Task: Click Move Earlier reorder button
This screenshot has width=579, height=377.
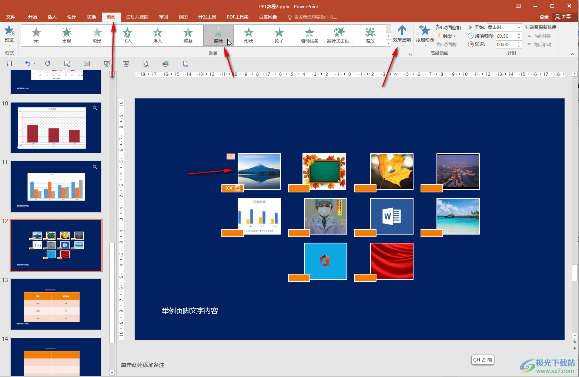Action: [x=539, y=36]
